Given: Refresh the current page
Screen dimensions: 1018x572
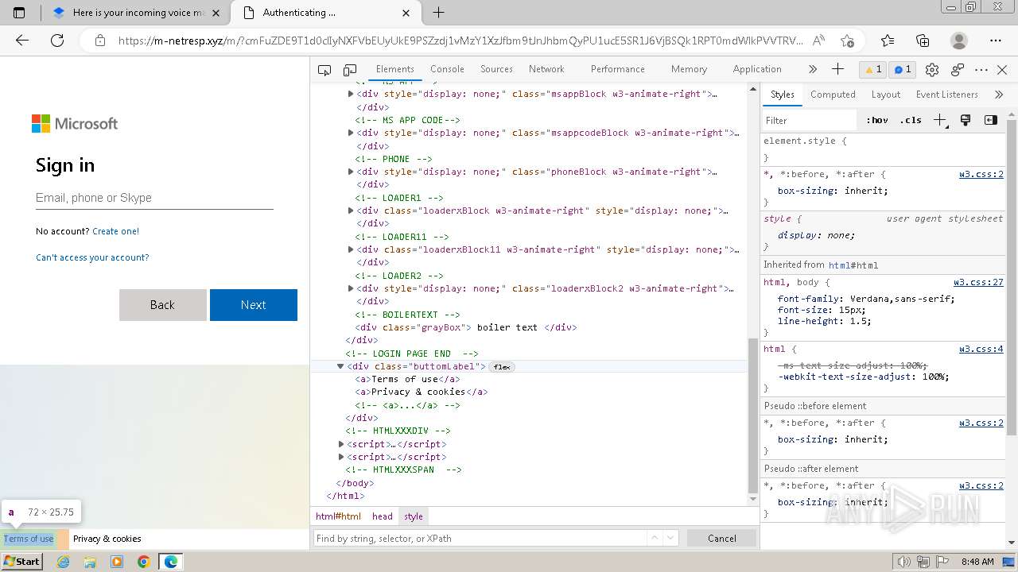Looking at the screenshot, I should [x=57, y=41].
